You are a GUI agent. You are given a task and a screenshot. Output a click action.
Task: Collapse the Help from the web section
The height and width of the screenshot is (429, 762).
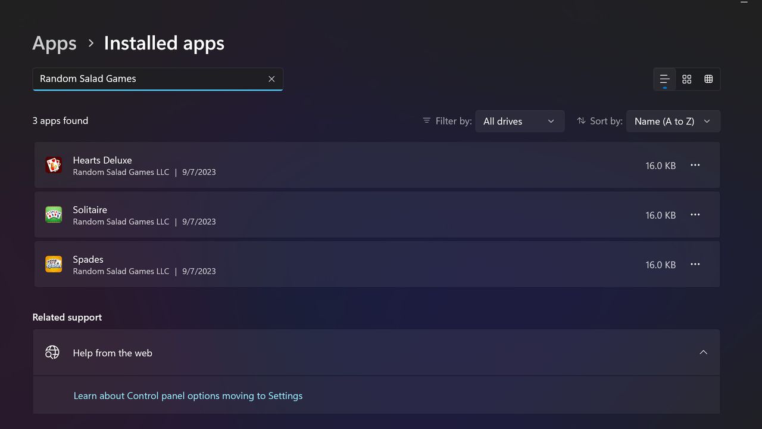tap(703, 352)
